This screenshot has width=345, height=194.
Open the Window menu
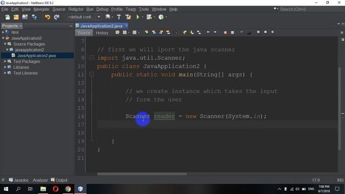click(159, 9)
